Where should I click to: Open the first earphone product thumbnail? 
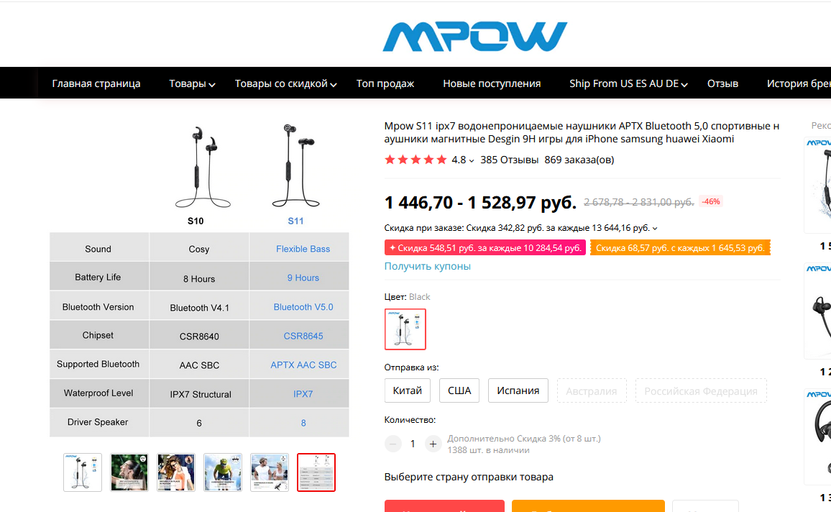pyautogui.click(x=83, y=472)
